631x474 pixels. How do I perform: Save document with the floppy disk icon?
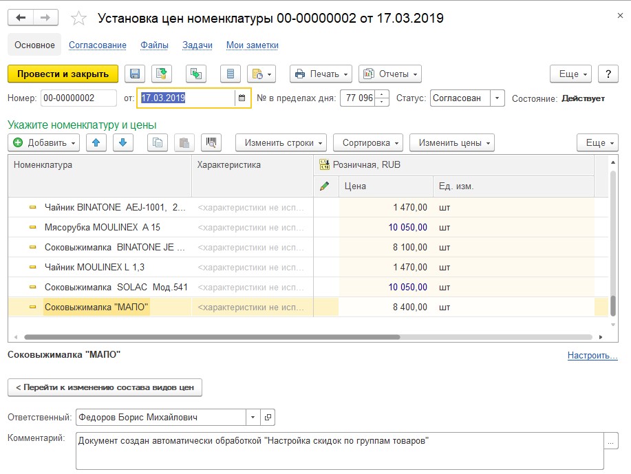tap(135, 74)
